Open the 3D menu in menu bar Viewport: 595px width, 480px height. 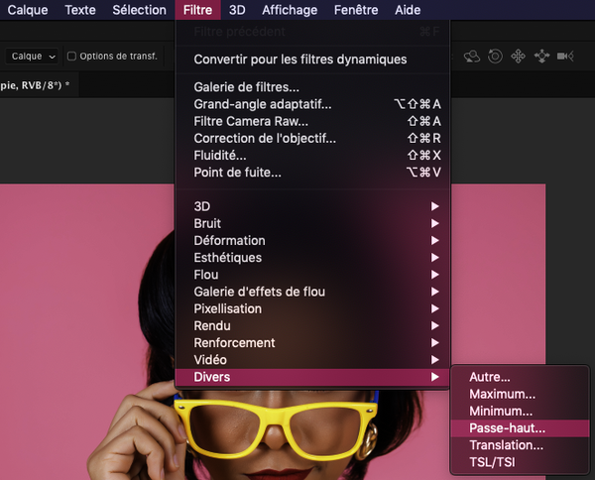coord(237,10)
